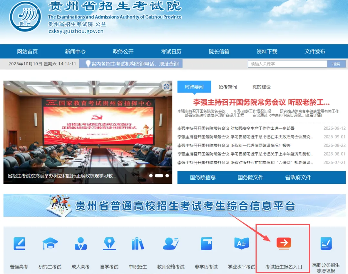Click the 教师资格考试 text label
The width and height of the screenshot is (348, 274).
(171, 267)
